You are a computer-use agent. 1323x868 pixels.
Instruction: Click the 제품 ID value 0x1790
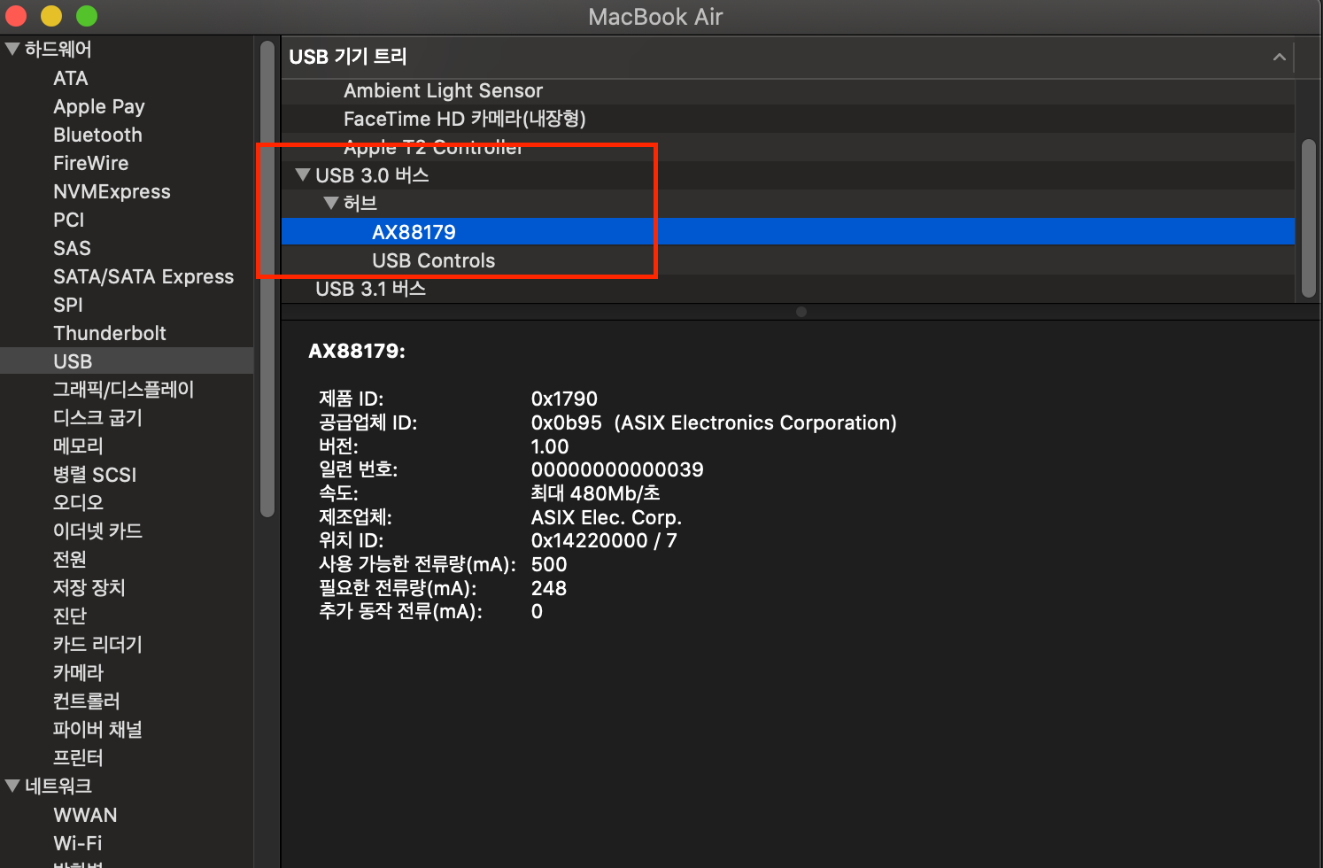click(x=564, y=399)
